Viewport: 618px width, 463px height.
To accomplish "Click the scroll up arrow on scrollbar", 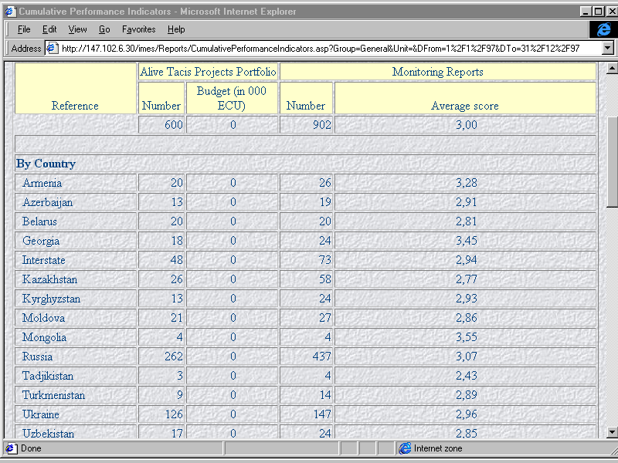I will (x=611, y=69).
